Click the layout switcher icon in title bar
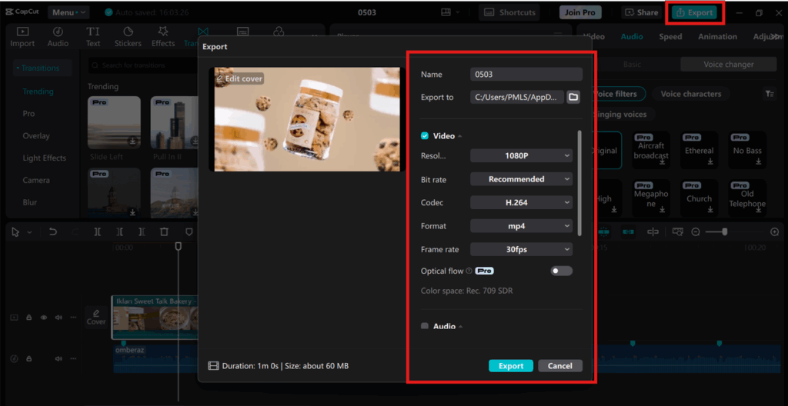This screenshot has width=788, height=406. 446,12
